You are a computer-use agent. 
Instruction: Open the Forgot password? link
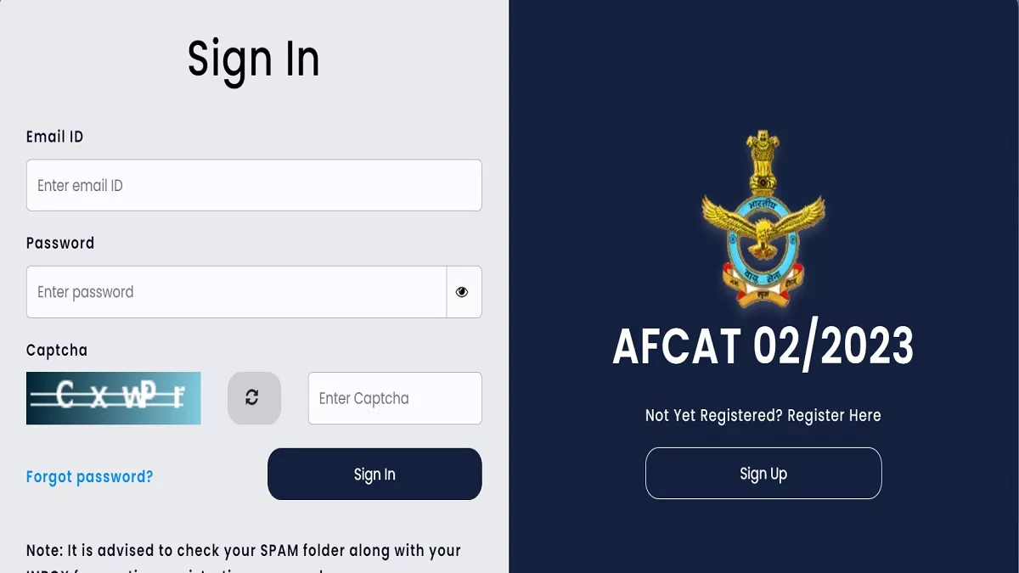tap(90, 476)
